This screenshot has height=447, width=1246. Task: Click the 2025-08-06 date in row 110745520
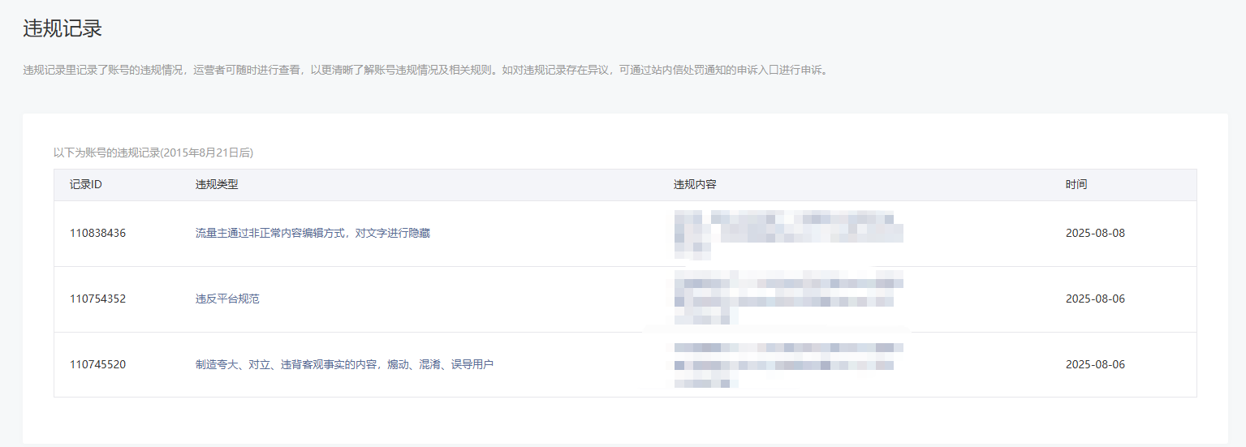[x=1095, y=364]
